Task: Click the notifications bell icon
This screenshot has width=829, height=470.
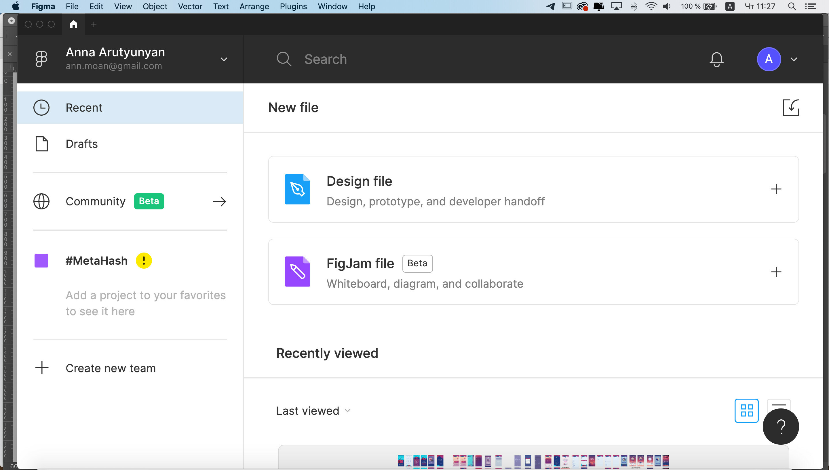Action: point(717,59)
